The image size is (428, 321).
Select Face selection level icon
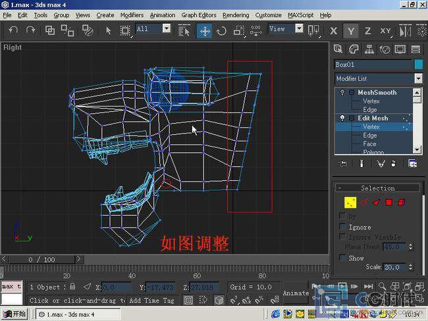point(377,203)
